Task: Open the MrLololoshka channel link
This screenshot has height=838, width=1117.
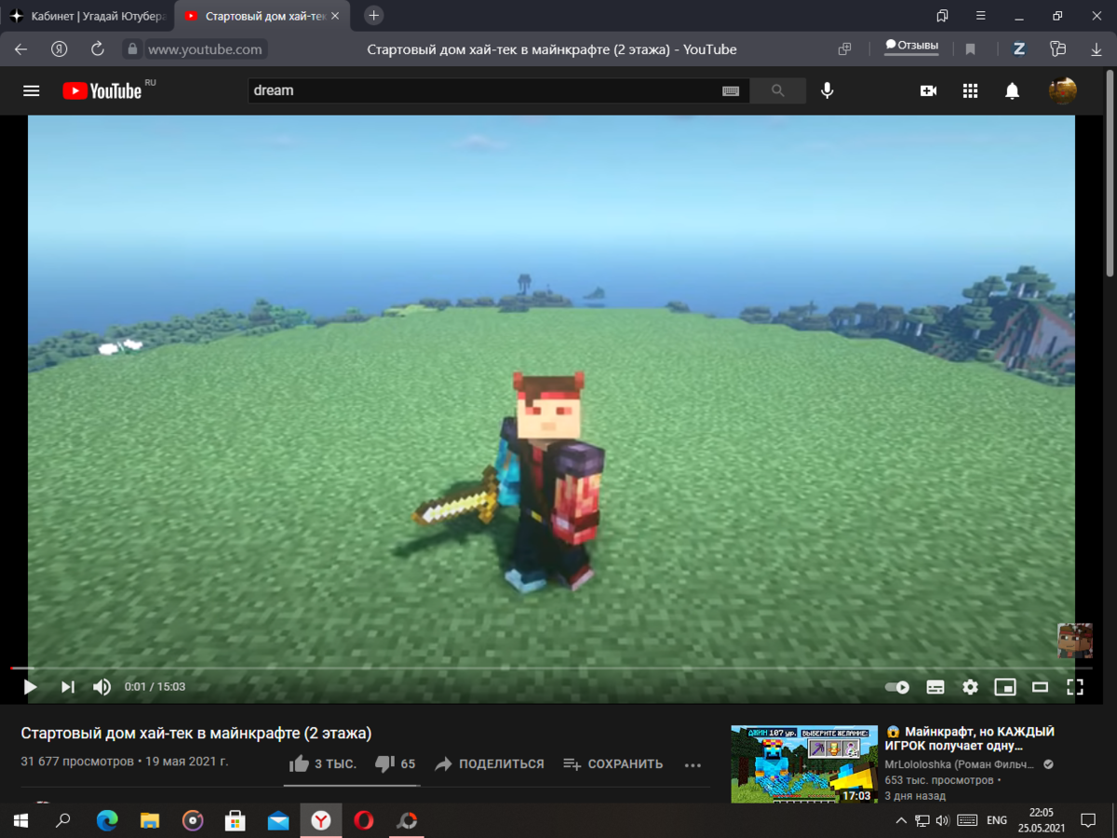Action: point(960,764)
